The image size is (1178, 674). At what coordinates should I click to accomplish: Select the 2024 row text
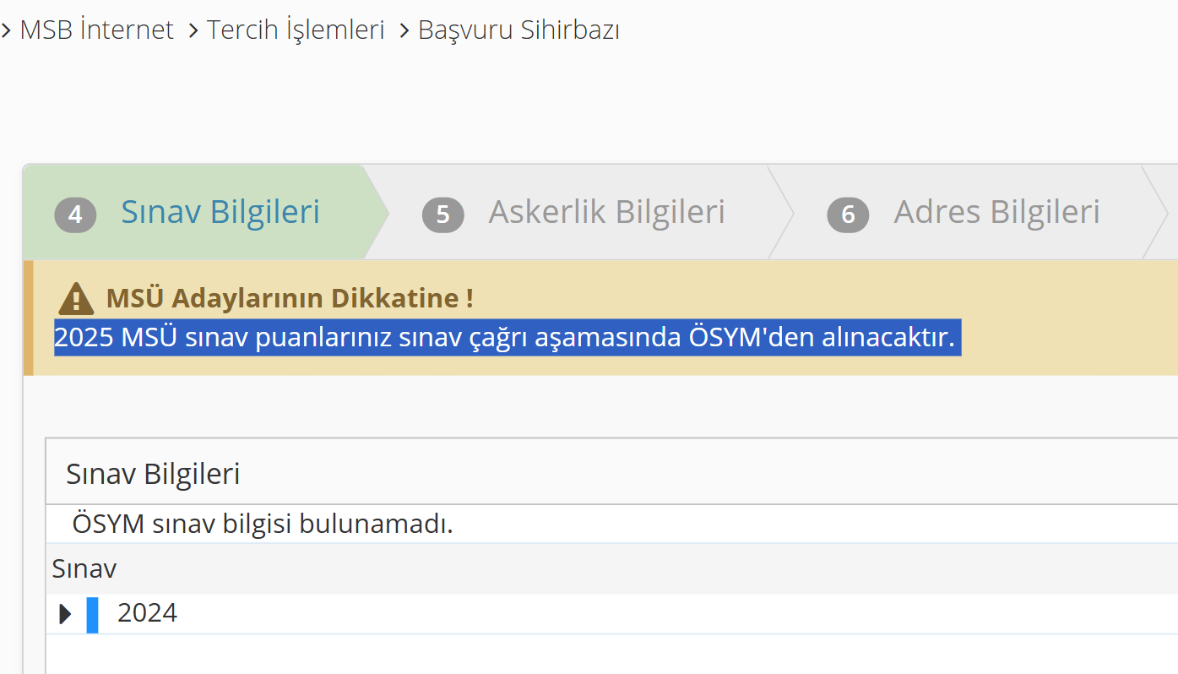click(147, 612)
